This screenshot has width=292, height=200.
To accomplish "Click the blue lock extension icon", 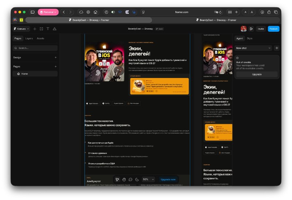I will tap(134, 12).
